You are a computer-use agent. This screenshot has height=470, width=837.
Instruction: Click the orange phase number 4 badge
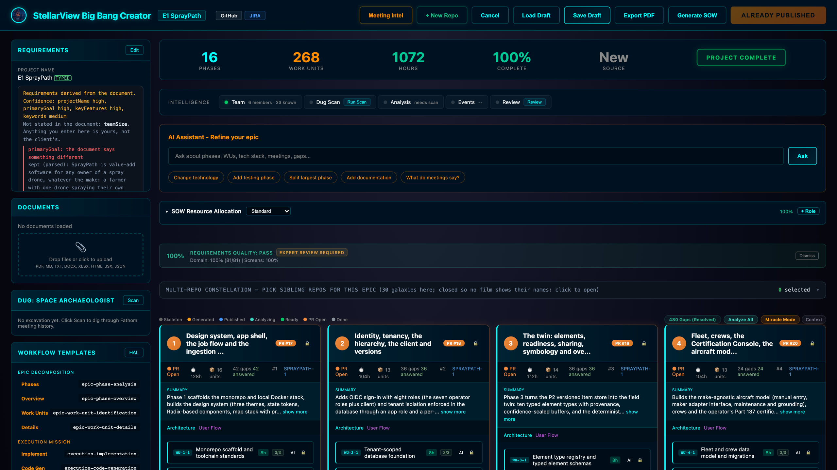click(x=679, y=343)
